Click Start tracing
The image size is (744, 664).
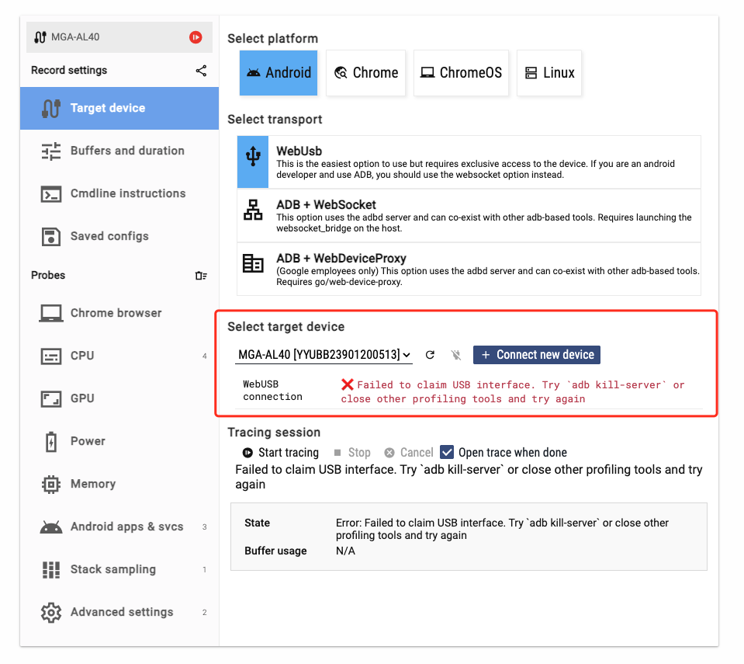click(x=280, y=453)
